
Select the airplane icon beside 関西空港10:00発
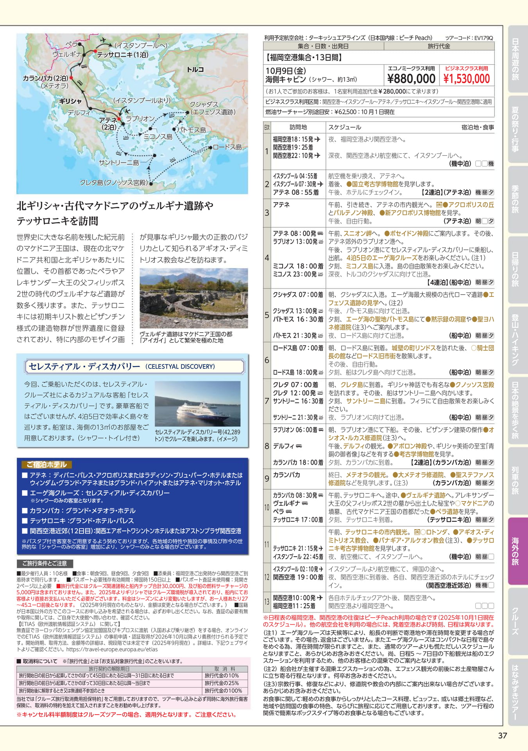320,598
